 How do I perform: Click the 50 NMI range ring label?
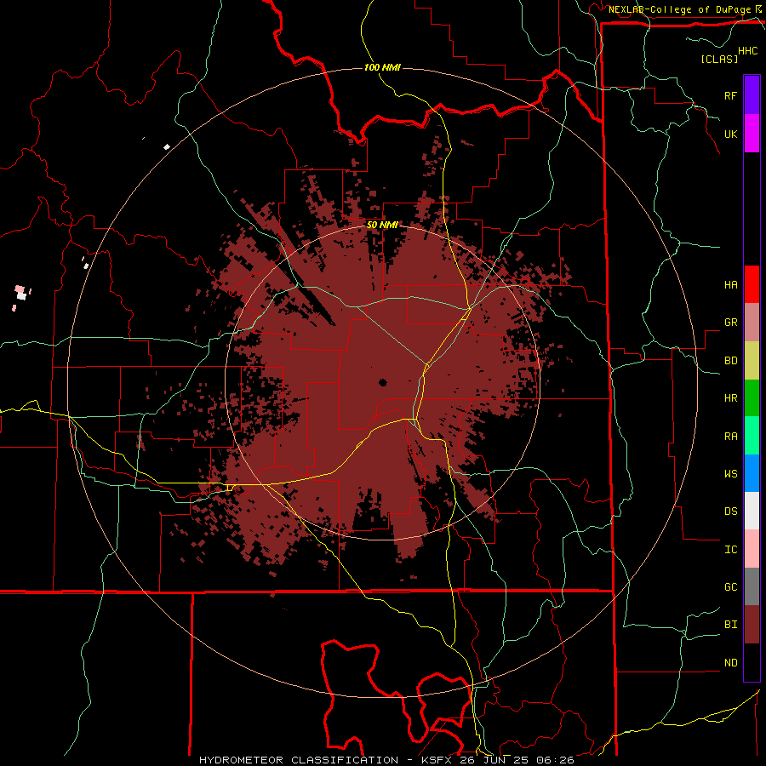(382, 225)
